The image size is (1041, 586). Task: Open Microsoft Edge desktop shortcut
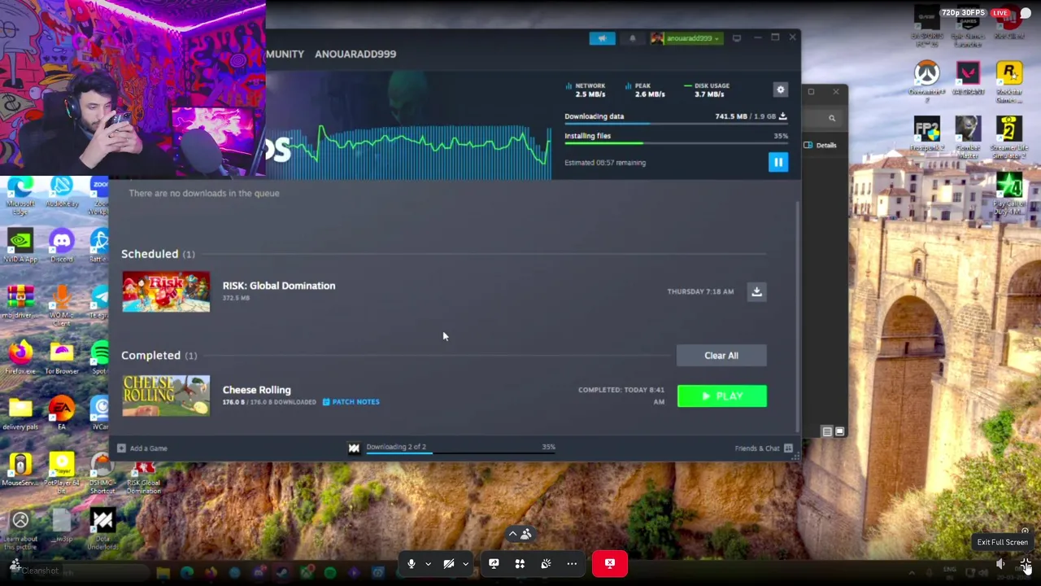(20, 195)
